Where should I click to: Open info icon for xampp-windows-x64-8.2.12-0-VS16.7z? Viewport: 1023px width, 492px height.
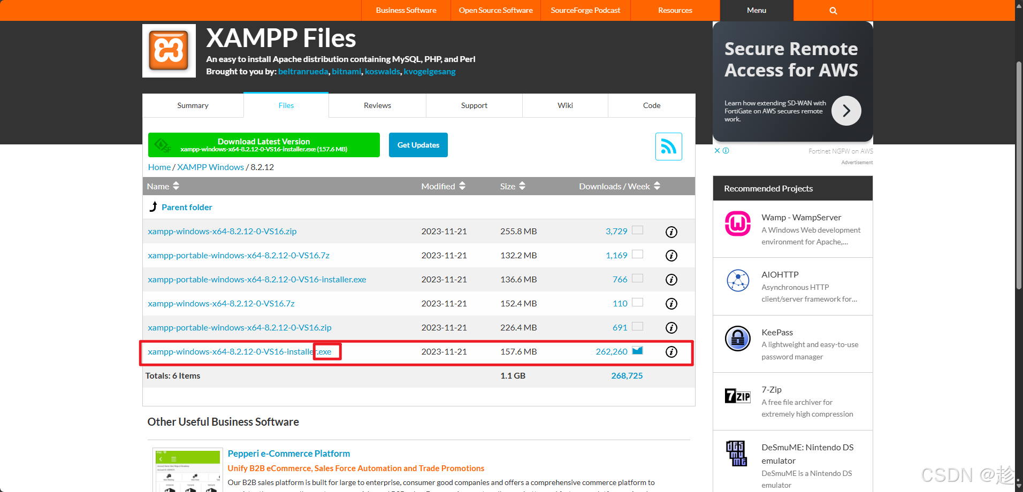[x=671, y=304]
